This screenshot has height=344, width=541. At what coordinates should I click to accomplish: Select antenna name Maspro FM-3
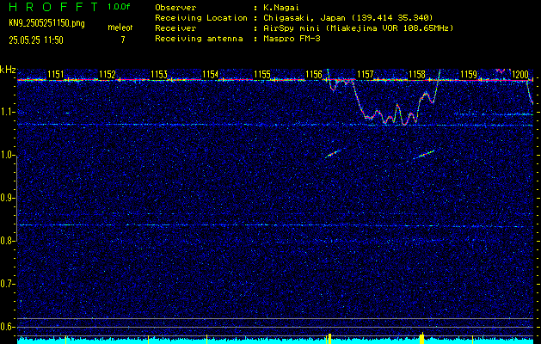pyautogui.click(x=292, y=39)
